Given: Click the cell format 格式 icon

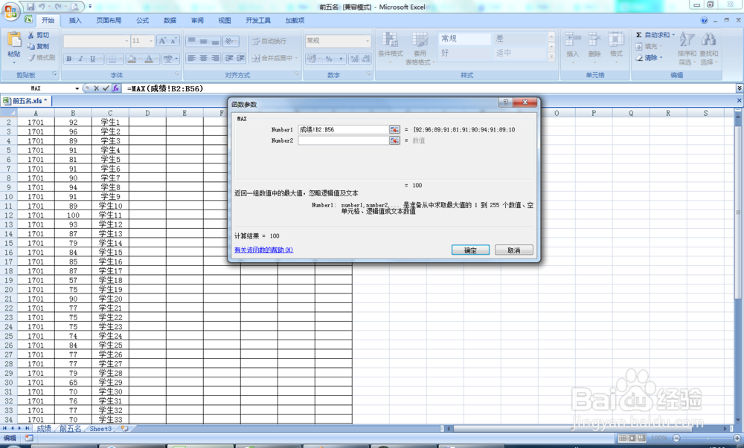Looking at the screenshot, I should [x=616, y=40].
